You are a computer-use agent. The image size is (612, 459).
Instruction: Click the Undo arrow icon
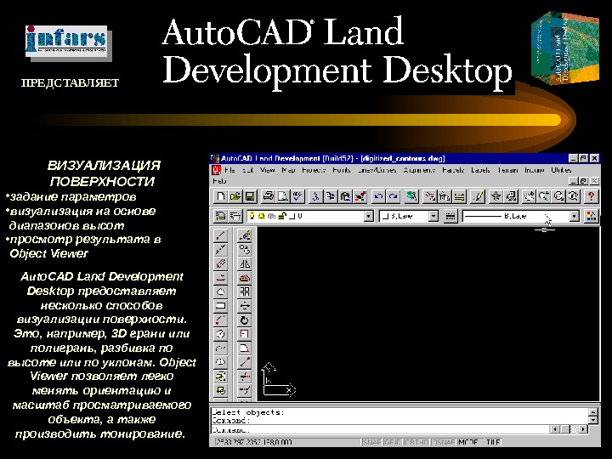377,196
